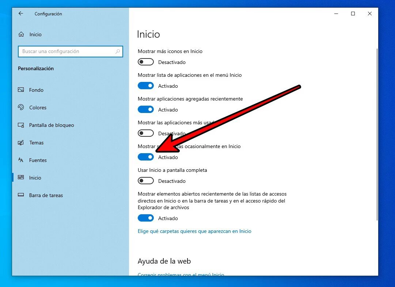
Task: Open 'Corregir problemas con el menú Inicio' link
Action: (181, 274)
